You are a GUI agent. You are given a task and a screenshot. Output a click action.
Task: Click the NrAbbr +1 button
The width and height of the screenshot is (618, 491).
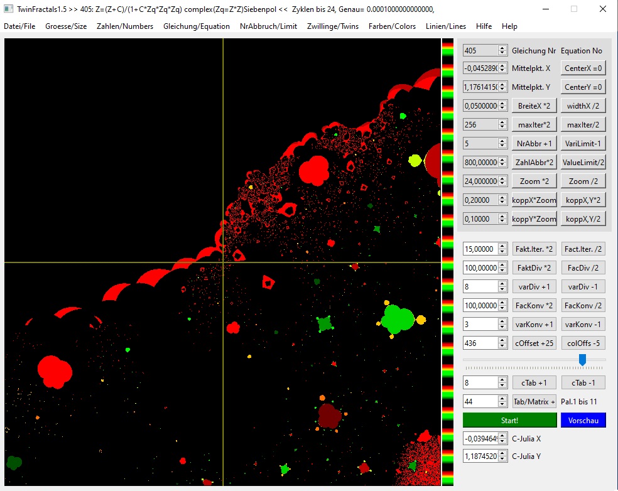(534, 143)
